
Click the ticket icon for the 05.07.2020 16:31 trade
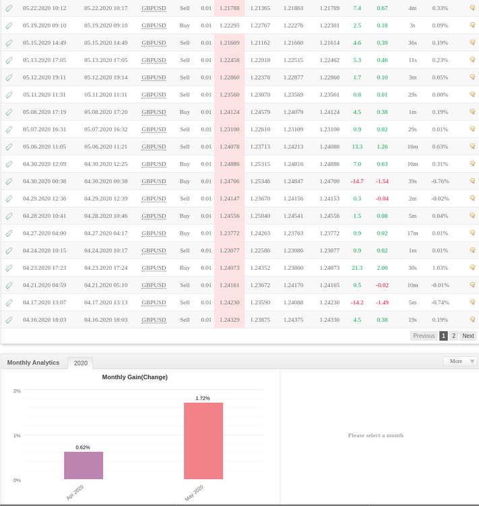(9, 130)
